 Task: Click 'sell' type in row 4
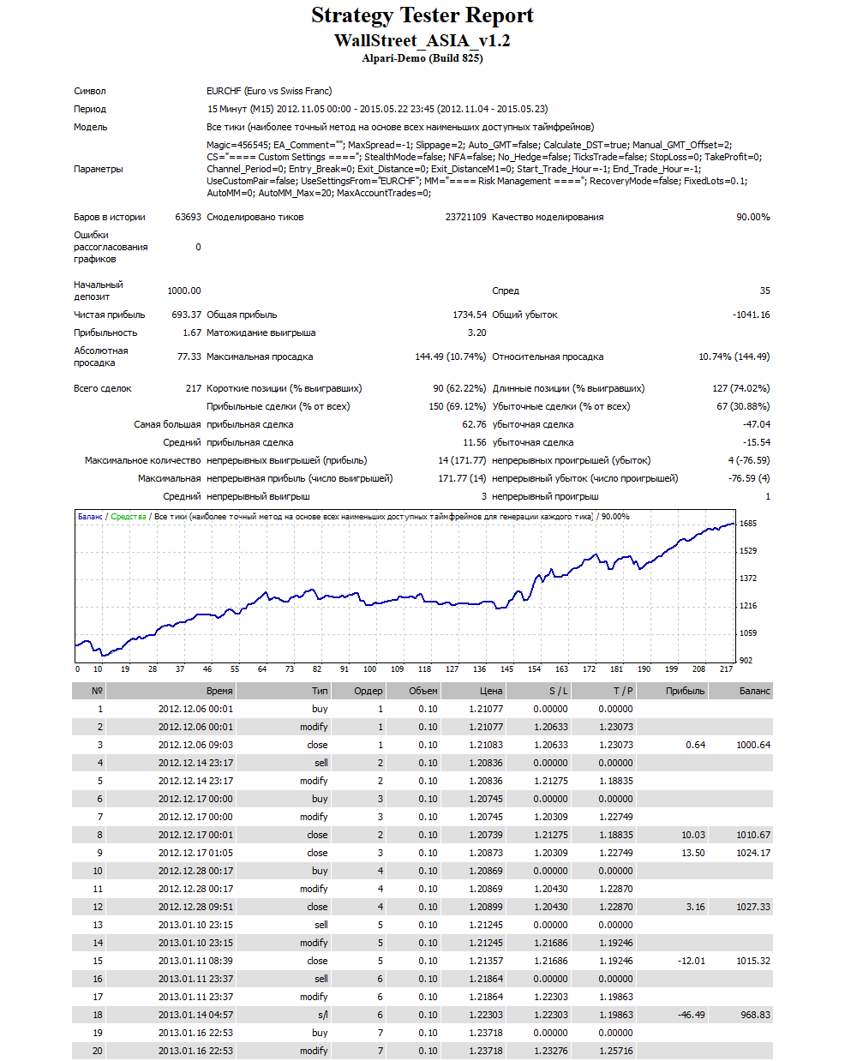click(321, 763)
